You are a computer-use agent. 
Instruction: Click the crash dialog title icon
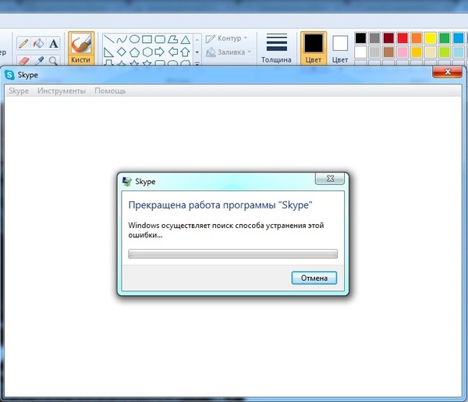(x=127, y=181)
